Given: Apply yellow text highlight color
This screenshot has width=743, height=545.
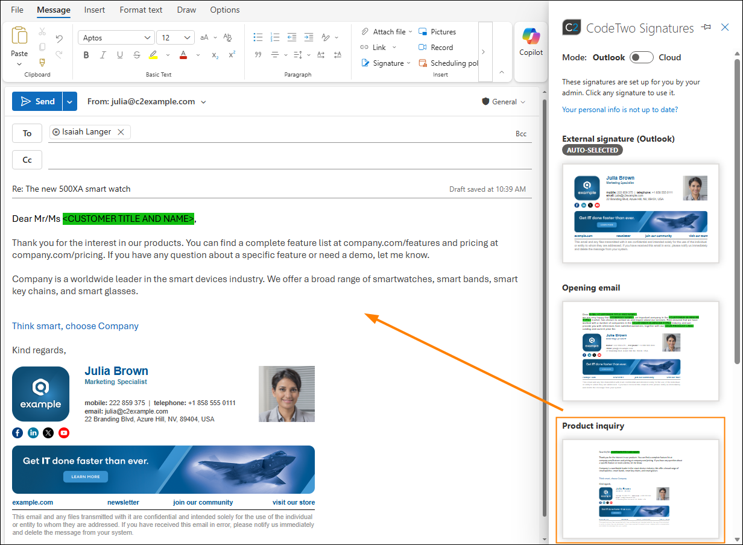Looking at the screenshot, I should [153, 55].
